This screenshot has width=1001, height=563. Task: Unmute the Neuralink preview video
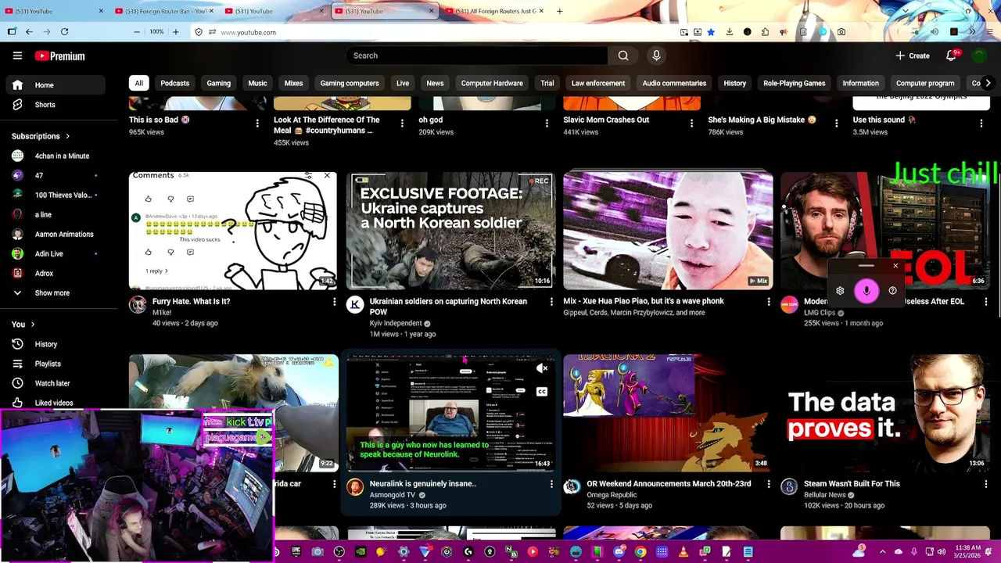(x=542, y=368)
